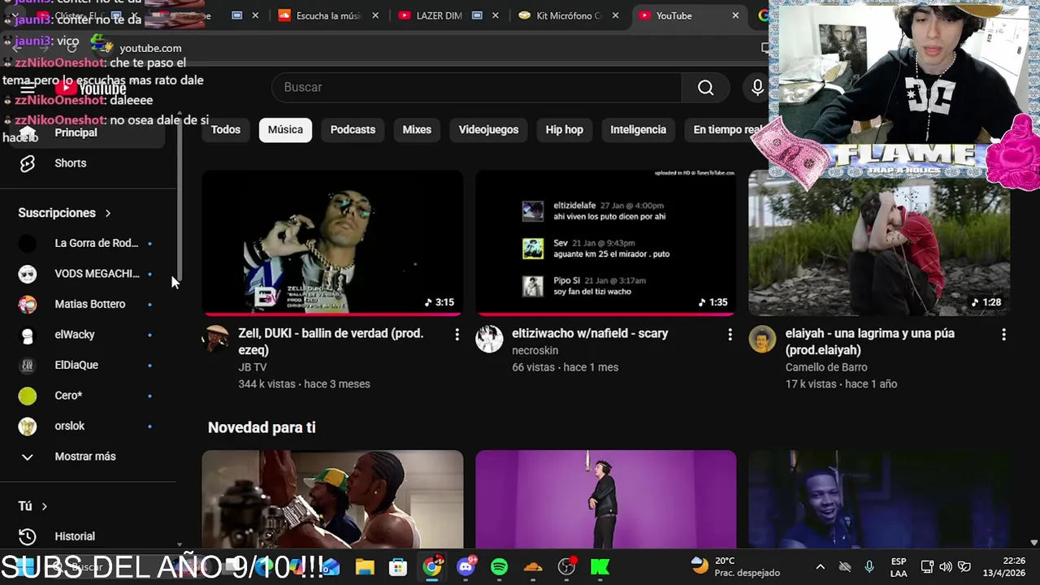The image size is (1040, 585).
Task: Open Camello de Barro channel name link
Action: click(826, 367)
